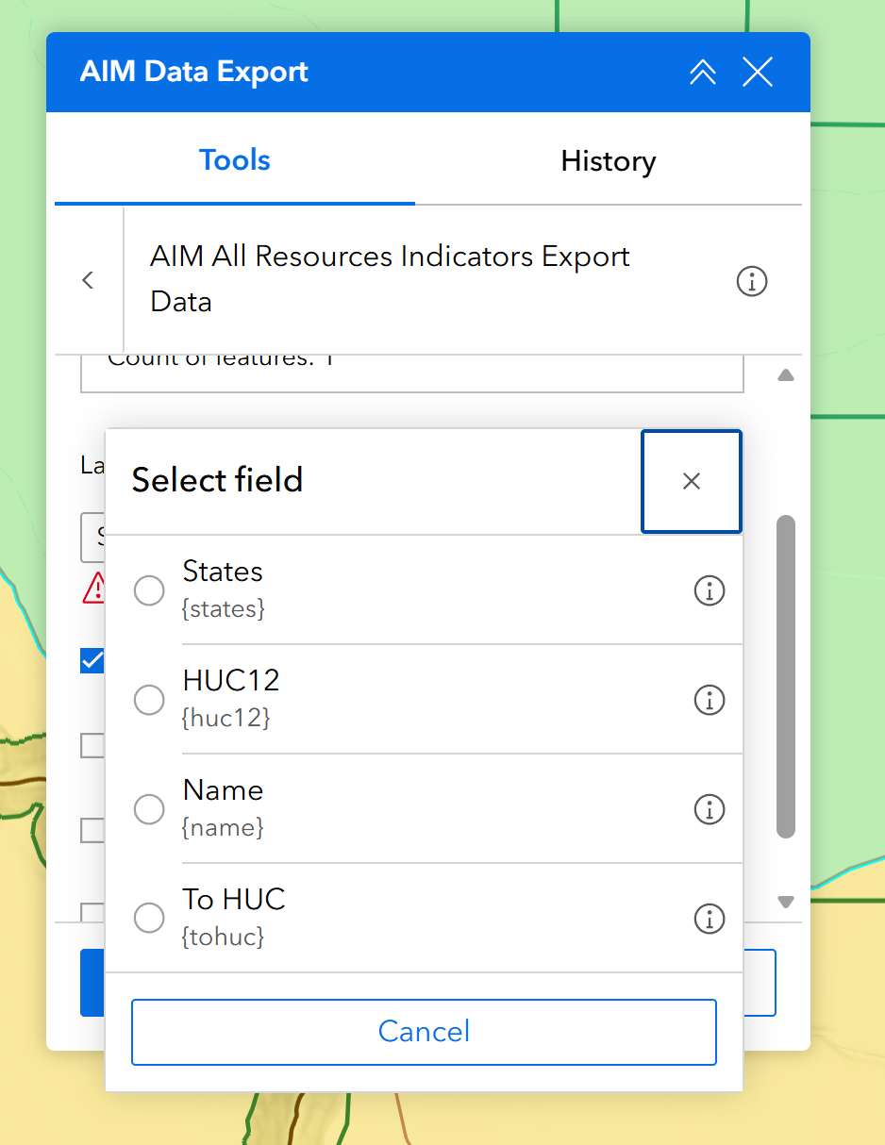Click the scroll down arrow of the panel
Viewport: 885px width, 1145px height.
point(786,902)
